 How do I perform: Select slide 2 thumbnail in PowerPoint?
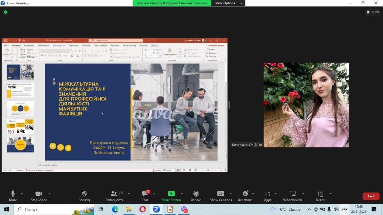point(20,90)
